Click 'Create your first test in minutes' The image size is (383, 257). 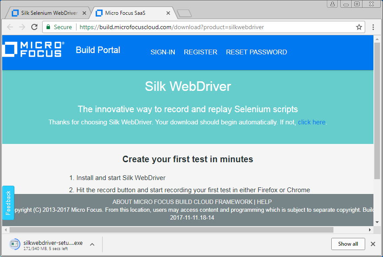188,159
